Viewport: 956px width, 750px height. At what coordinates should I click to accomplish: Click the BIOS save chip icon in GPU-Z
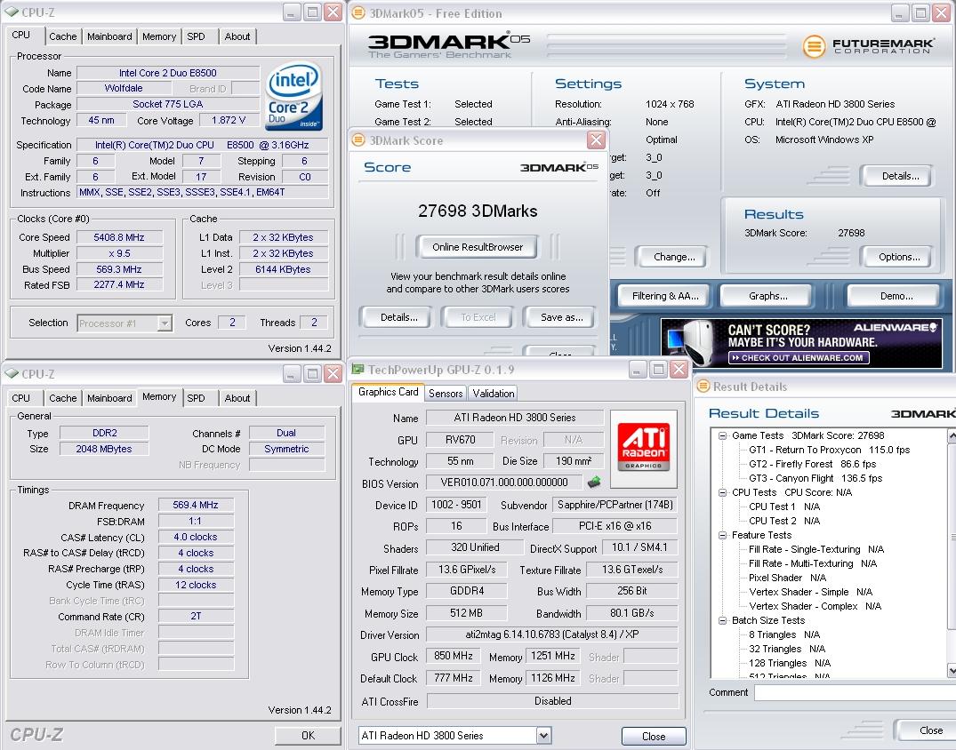pos(593,482)
